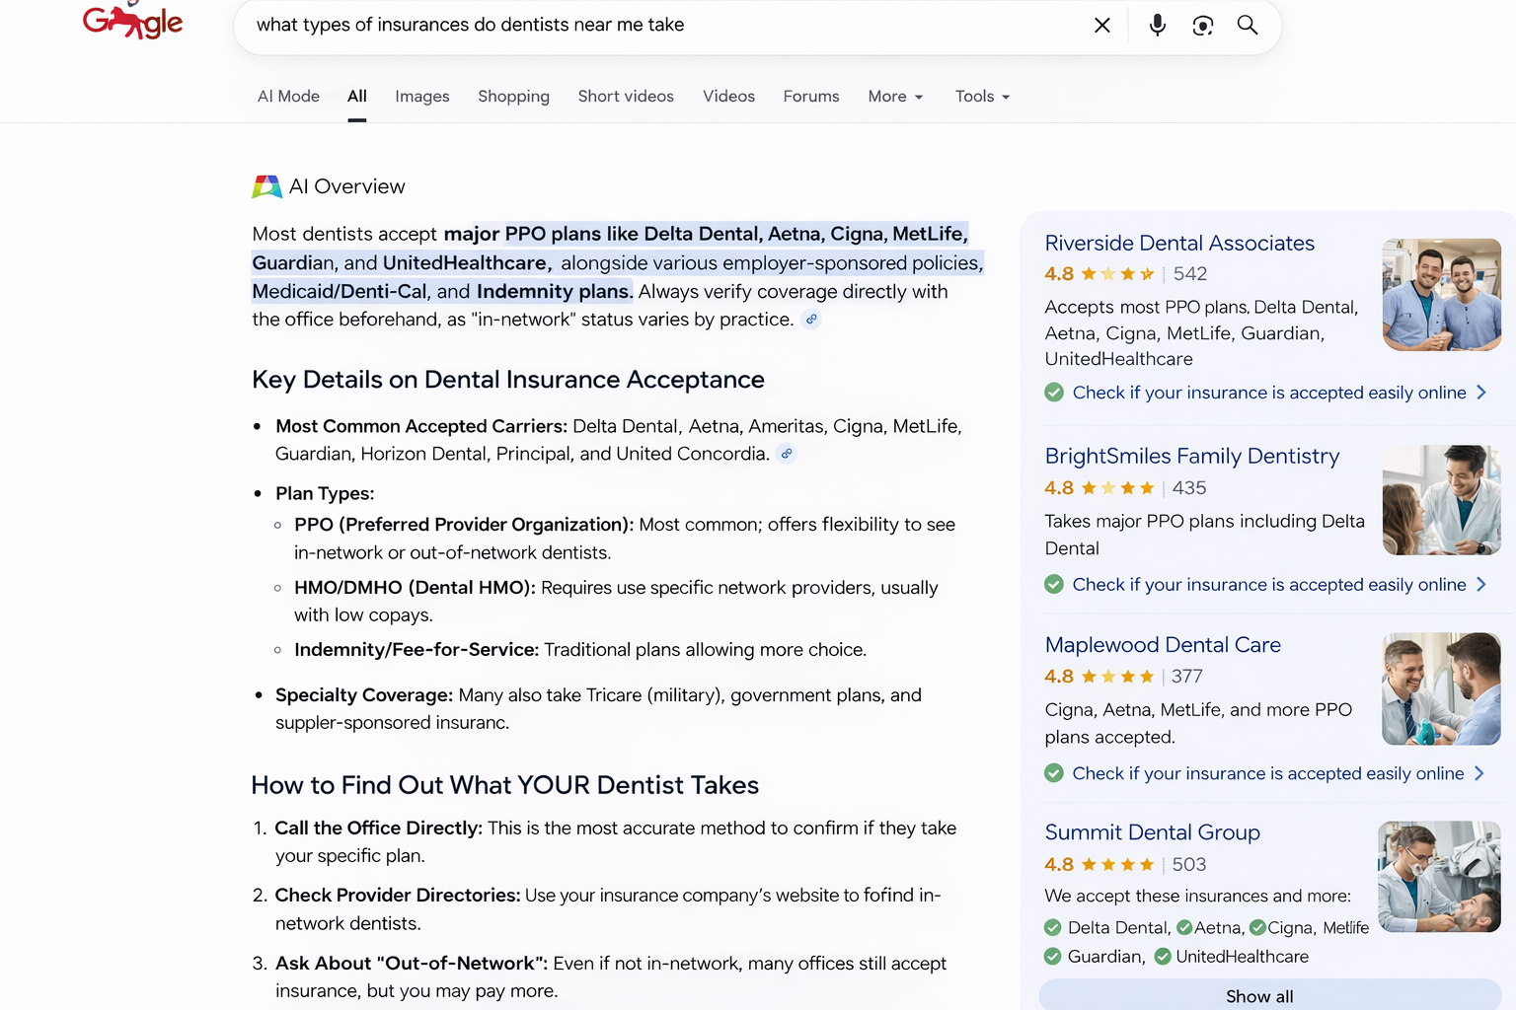1516x1010 pixels.
Task: Click the AI Overview logo icon
Action: point(266,186)
